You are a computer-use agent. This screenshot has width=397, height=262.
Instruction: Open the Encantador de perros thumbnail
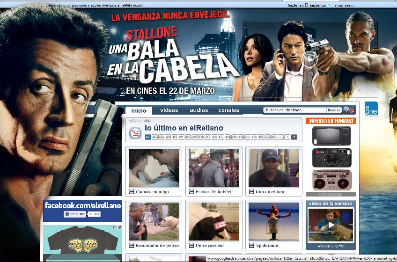point(154,221)
